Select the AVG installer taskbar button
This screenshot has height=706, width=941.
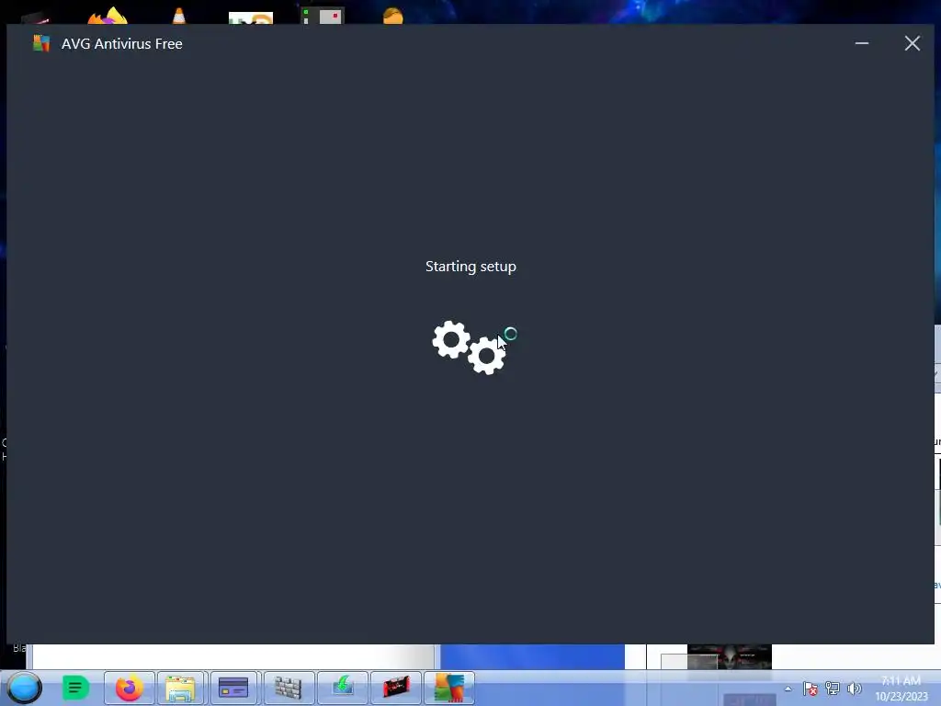448,688
